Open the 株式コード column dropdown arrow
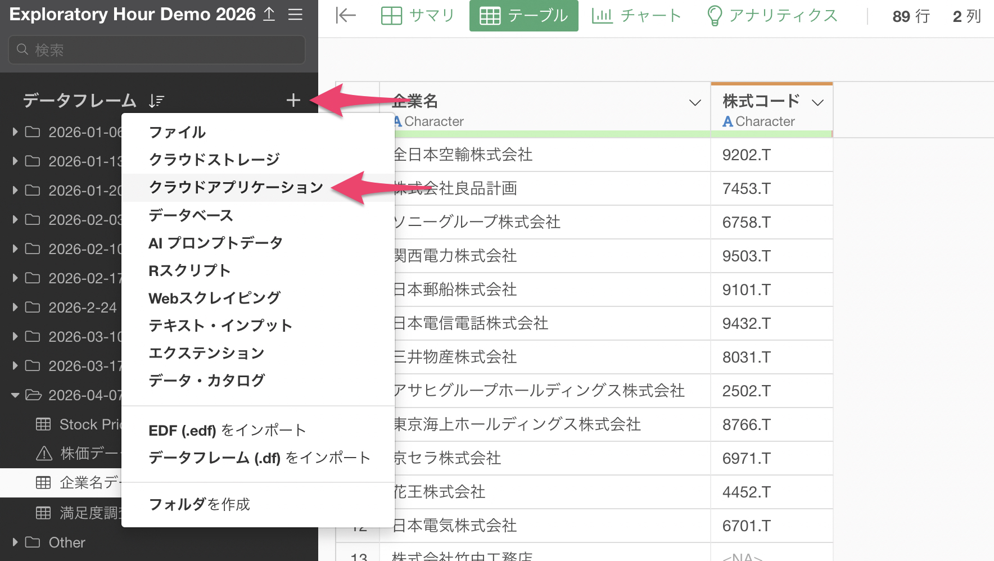The width and height of the screenshot is (994, 561). click(x=817, y=102)
